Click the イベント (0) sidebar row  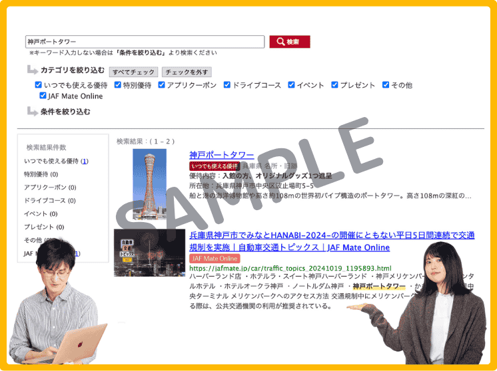click(x=41, y=214)
